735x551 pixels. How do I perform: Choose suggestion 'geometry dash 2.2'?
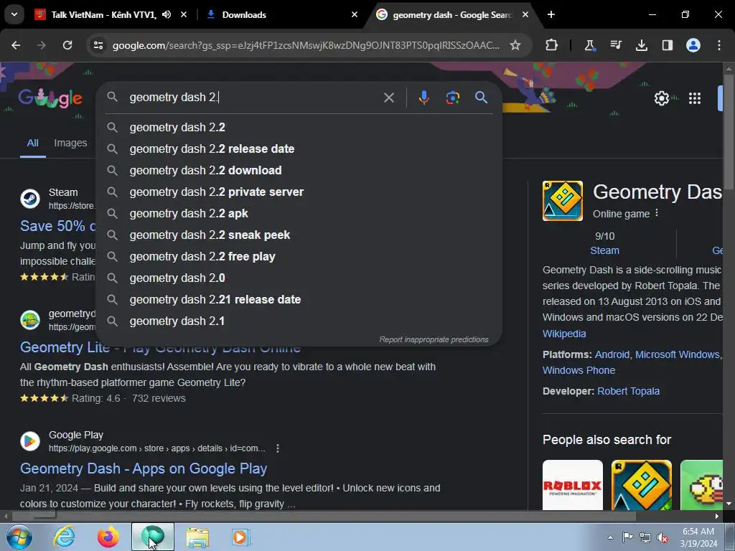click(299, 128)
